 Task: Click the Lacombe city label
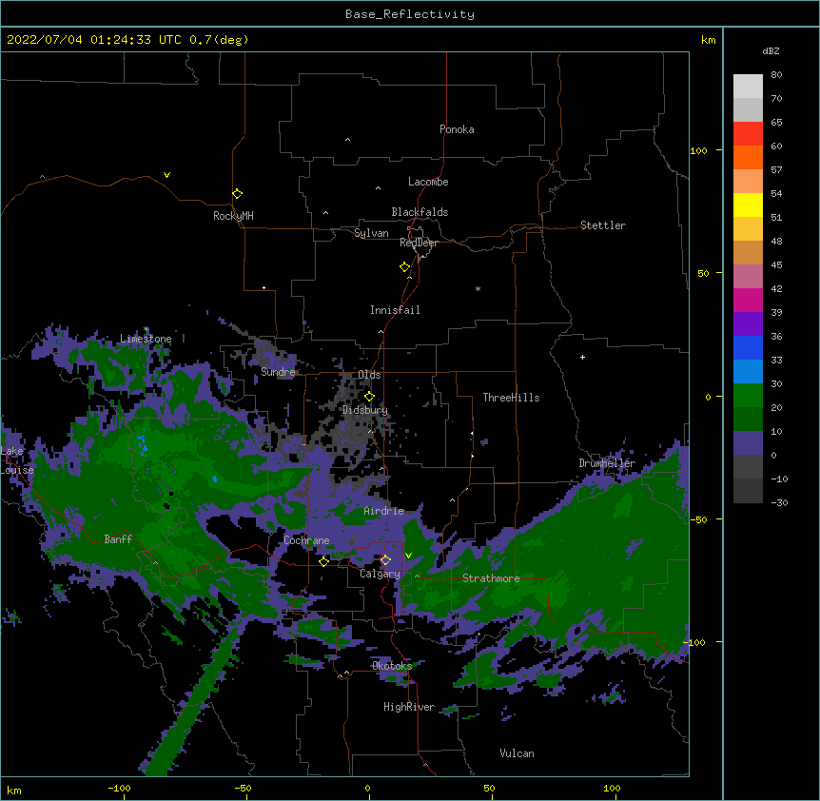click(428, 182)
